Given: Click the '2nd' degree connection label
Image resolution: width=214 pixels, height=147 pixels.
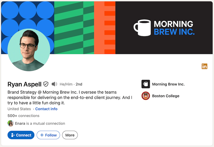Looking at the screenshot, I should coord(79,84).
